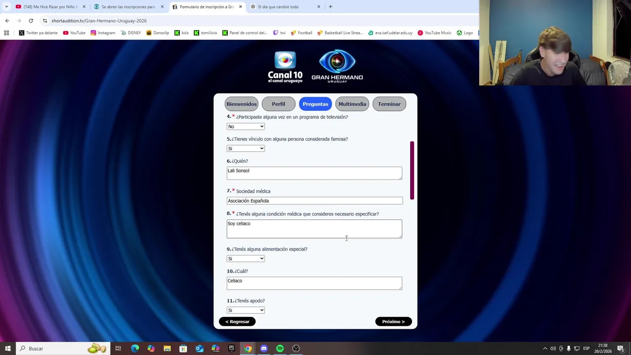Go to the Perfil form step
The height and width of the screenshot is (355, 631).
pyautogui.click(x=279, y=104)
